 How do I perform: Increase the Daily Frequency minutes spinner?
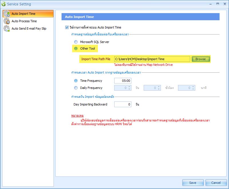click(193, 87)
